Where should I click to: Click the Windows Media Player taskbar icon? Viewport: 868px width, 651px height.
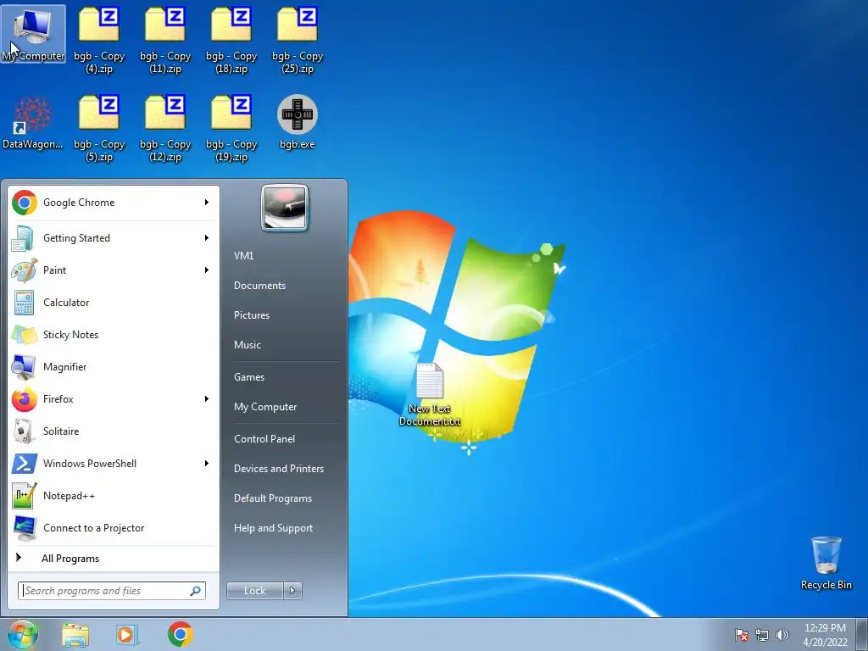pos(127,634)
